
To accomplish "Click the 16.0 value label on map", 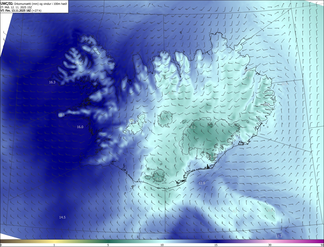I will click(80, 127).
